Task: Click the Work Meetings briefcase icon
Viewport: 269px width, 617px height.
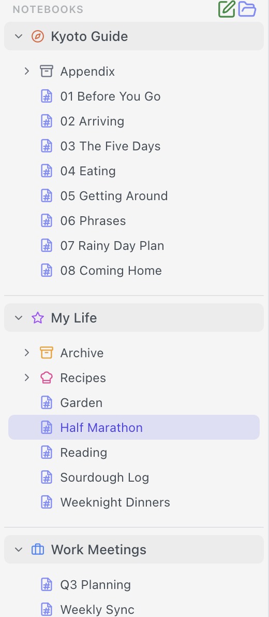Action: [x=38, y=550]
